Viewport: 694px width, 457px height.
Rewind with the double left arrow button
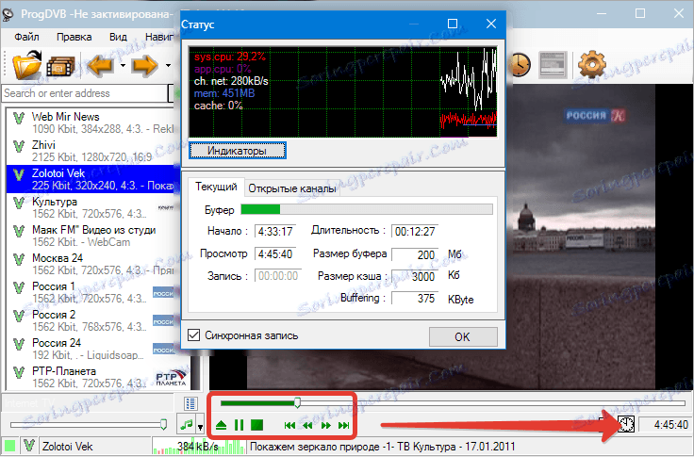[307, 426]
